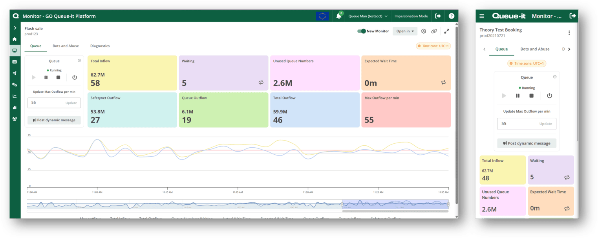Open the Queue Man (testacct) account dropdown

368,16
